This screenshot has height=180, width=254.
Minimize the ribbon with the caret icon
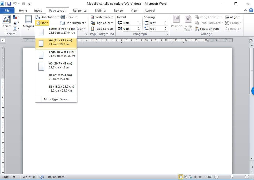pos(245,11)
